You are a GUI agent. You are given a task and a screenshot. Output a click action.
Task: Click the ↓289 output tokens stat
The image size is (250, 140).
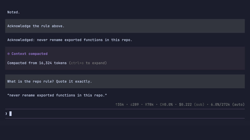[x=134, y=104]
